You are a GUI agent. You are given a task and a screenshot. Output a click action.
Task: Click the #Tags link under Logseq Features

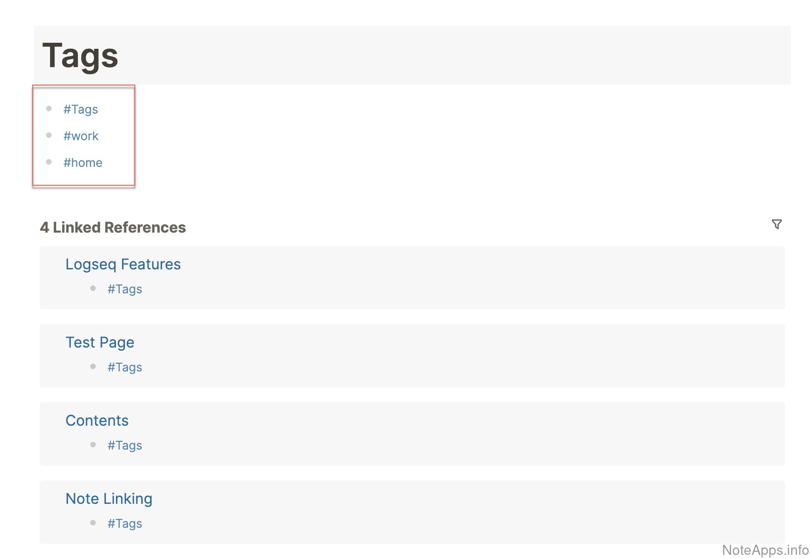125,289
